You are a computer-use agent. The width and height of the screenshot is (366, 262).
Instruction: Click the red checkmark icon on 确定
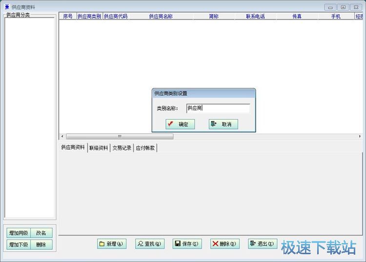pyautogui.click(x=171, y=123)
